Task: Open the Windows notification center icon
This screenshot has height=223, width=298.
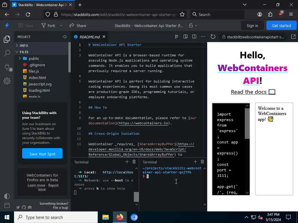Action: click(x=288, y=217)
